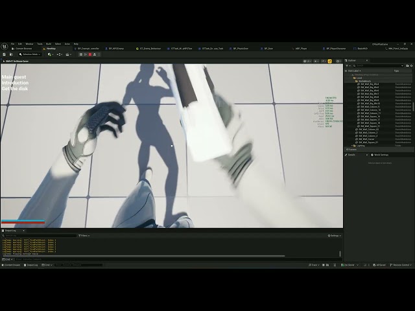This screenshot has width=415, height=311.
Task: Click the Save level icon in toolbar
Action: click(5, 54)
